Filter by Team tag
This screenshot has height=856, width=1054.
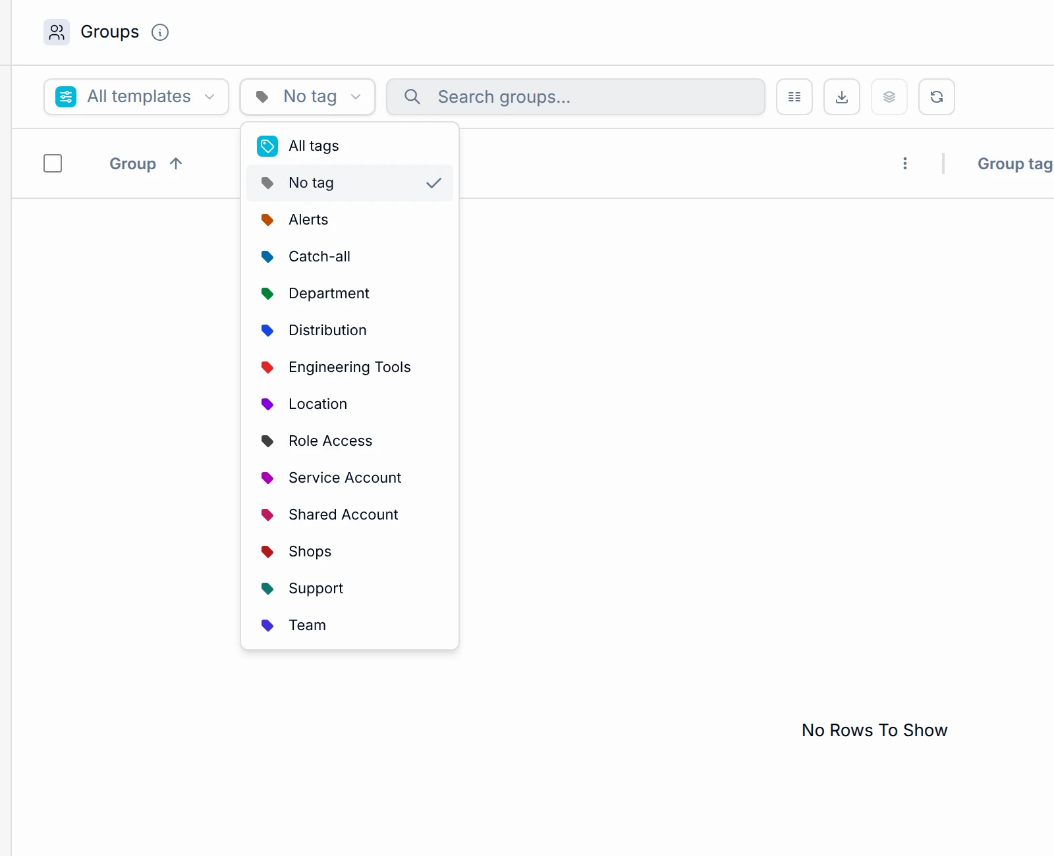[x=350, y=626]
